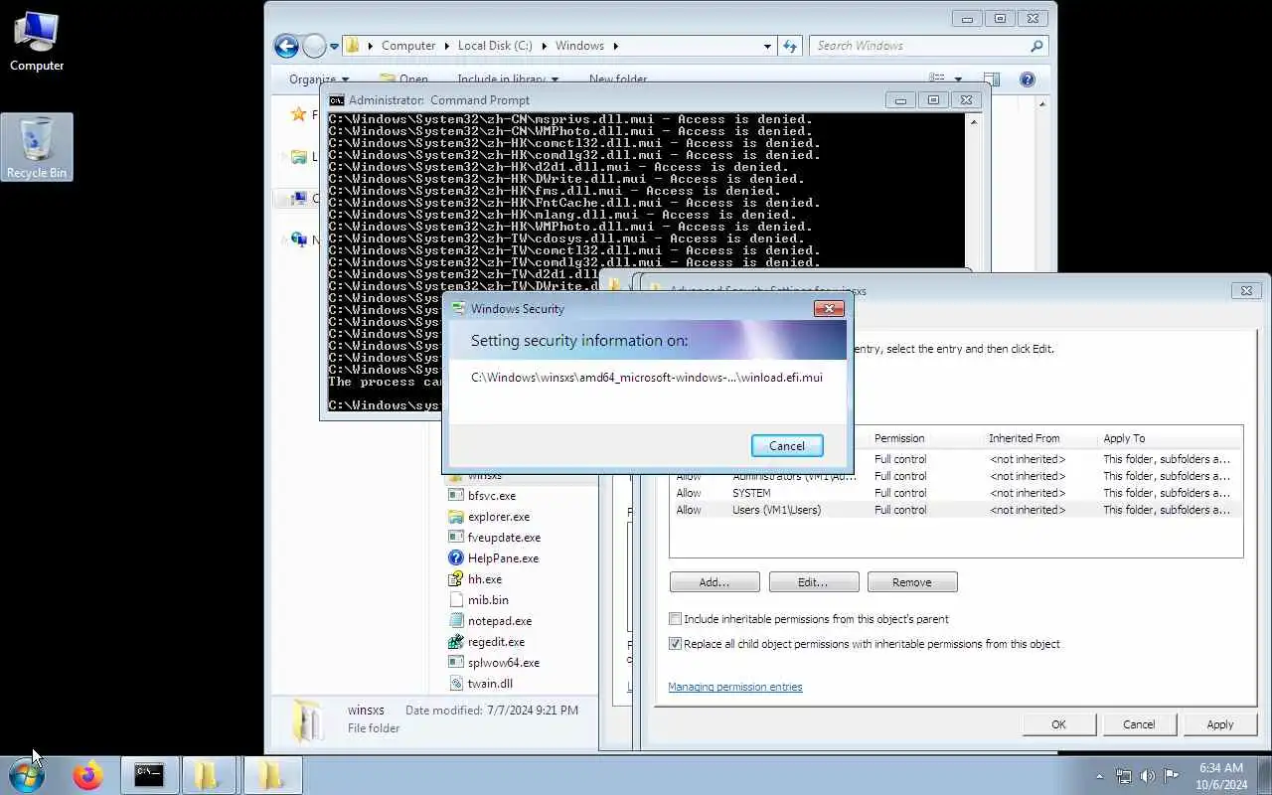
Task: Select the hh.exe file icon
Action: point(456,579)
